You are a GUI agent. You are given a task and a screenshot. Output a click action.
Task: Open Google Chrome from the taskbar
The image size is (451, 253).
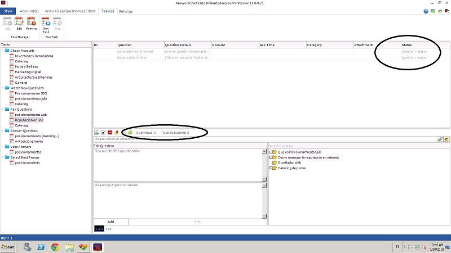(x=55, y=247)
